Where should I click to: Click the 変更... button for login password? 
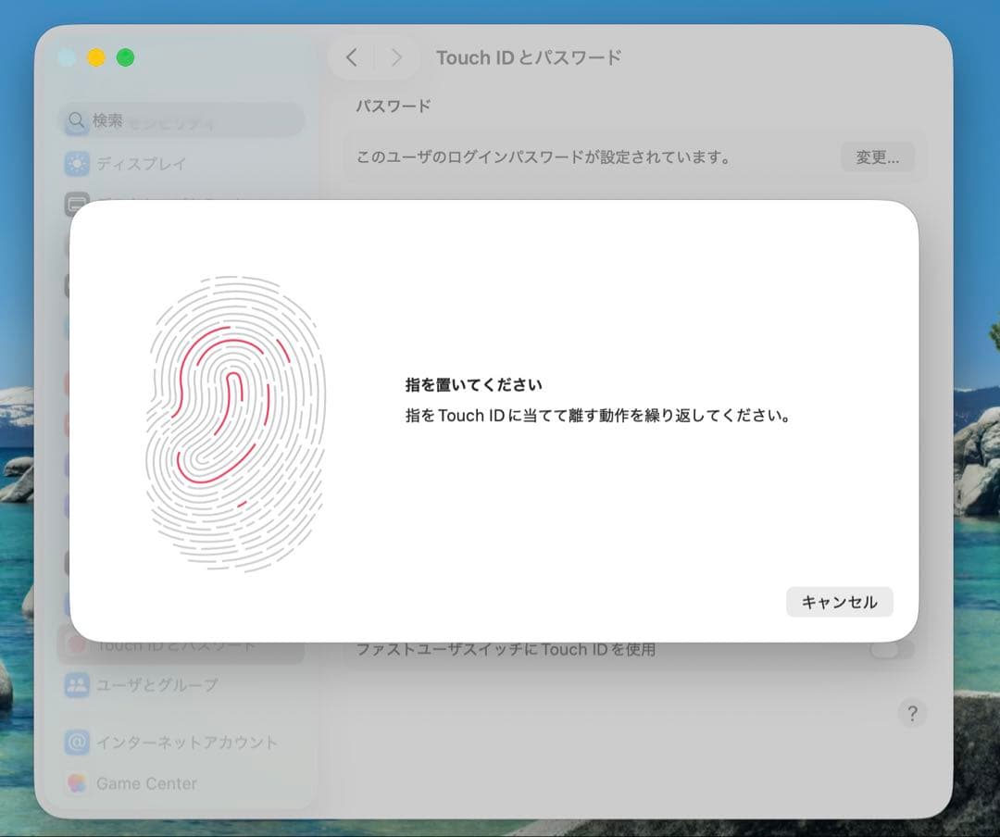(877, 157)
